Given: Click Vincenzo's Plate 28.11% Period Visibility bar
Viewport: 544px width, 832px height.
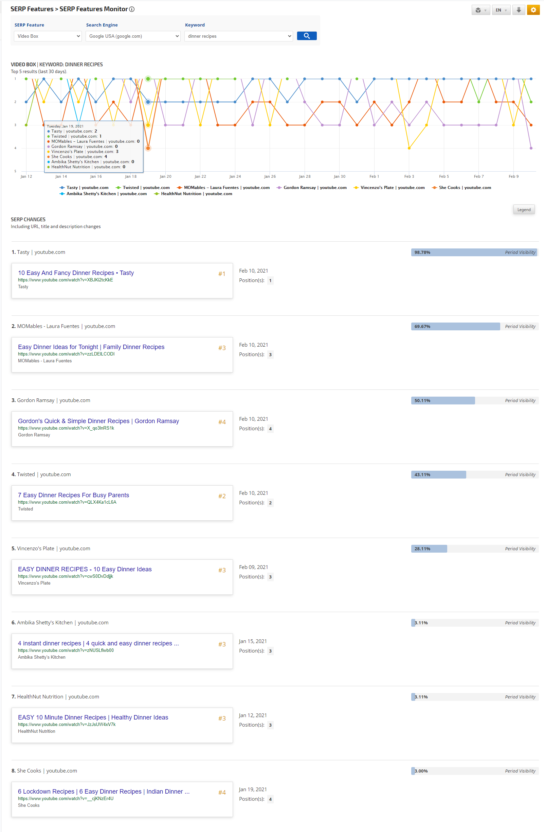Looking at the screenshot, I should [x=475, y=549].
